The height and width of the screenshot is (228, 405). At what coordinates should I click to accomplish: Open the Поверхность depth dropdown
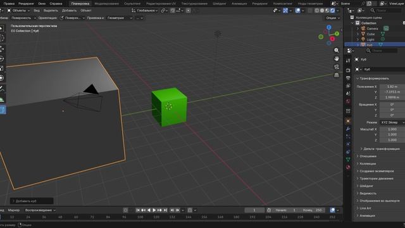pos(23,18)
